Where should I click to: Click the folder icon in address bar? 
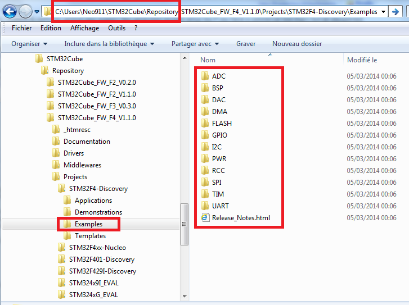point(47,11)
